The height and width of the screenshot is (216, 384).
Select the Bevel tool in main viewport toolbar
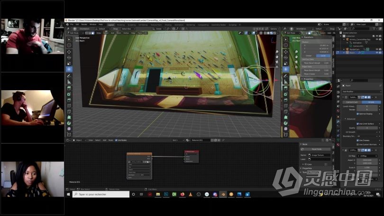[69, 100]
